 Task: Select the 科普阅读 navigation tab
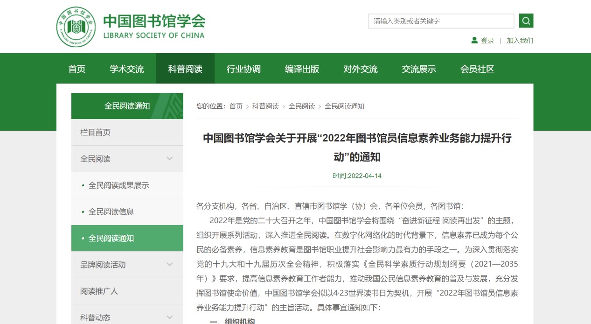pos(185,69)
